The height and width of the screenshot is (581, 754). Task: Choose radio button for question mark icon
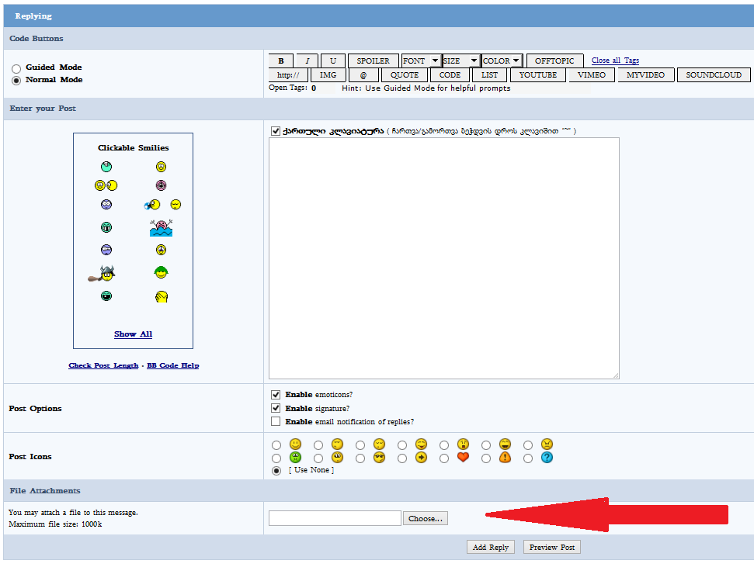[528, 458]
